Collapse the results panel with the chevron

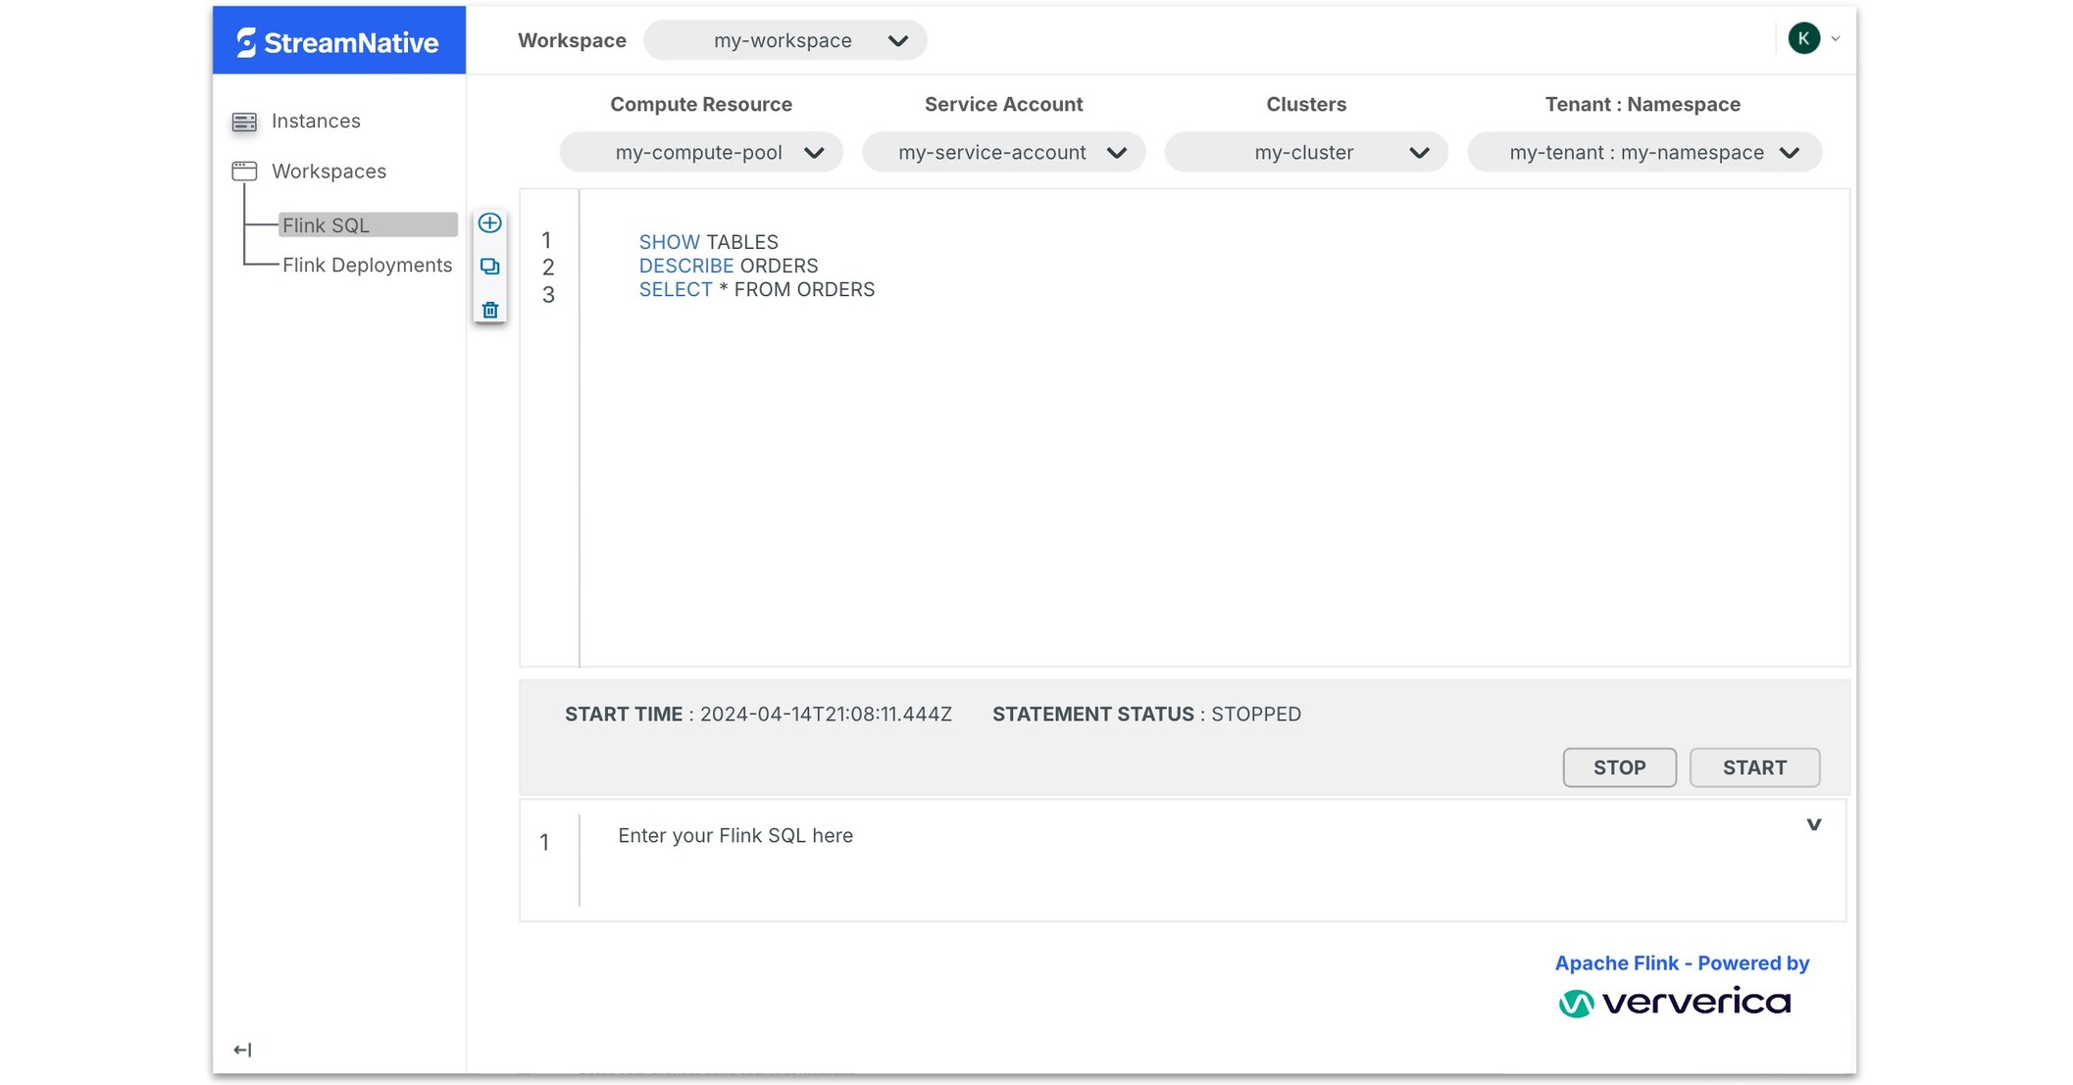point(1814,824)
